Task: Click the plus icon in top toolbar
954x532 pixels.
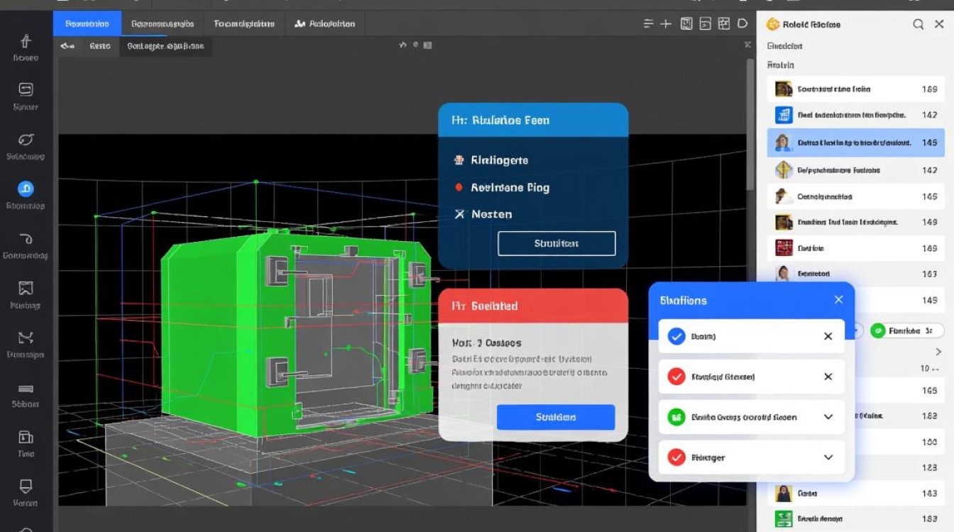Action: 666,23
